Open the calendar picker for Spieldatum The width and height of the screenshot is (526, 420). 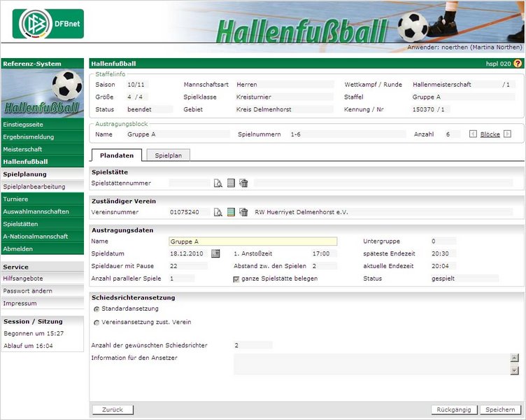point(215,253)
